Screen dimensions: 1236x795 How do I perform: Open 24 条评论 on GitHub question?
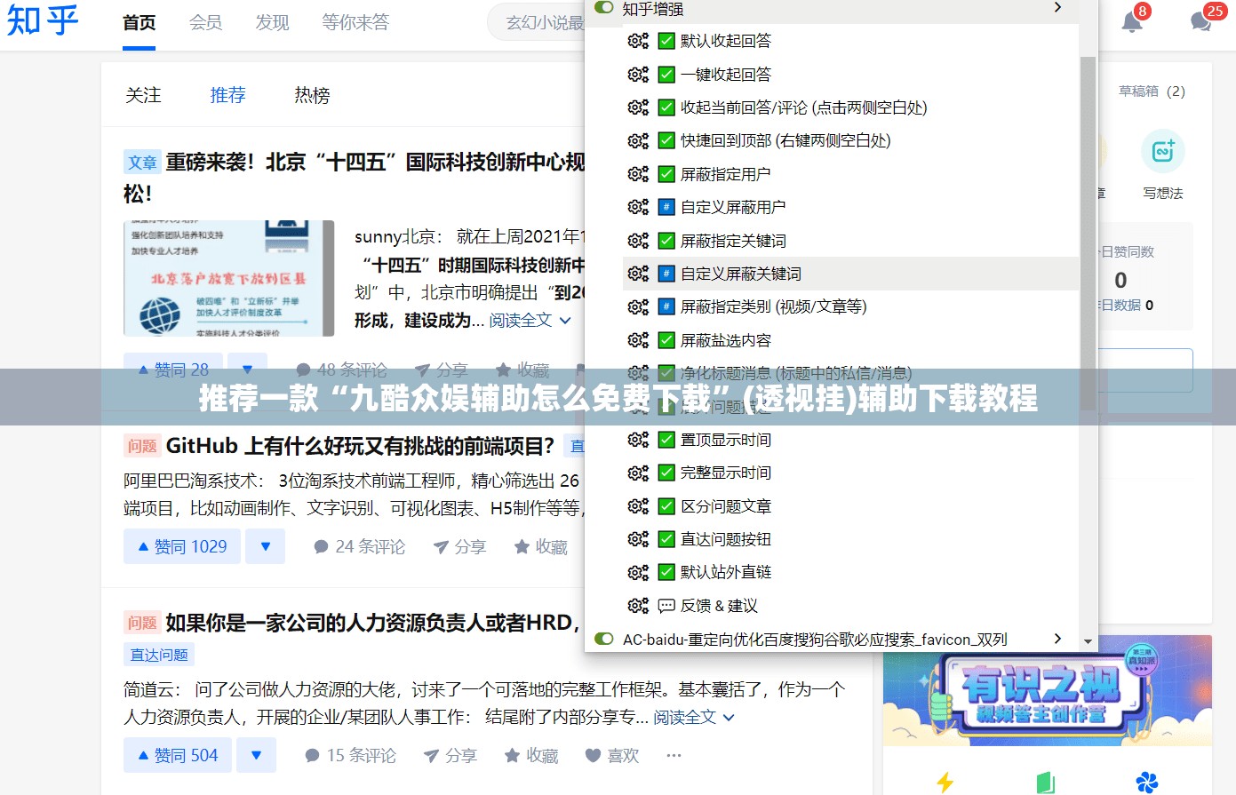[360, 547]
